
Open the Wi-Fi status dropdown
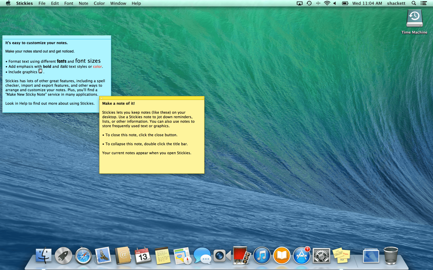(327, 3)
